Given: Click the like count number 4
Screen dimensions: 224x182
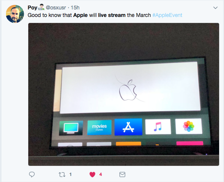Looking at the screenshot, I should pyautogui.click(x=101, y=174).
